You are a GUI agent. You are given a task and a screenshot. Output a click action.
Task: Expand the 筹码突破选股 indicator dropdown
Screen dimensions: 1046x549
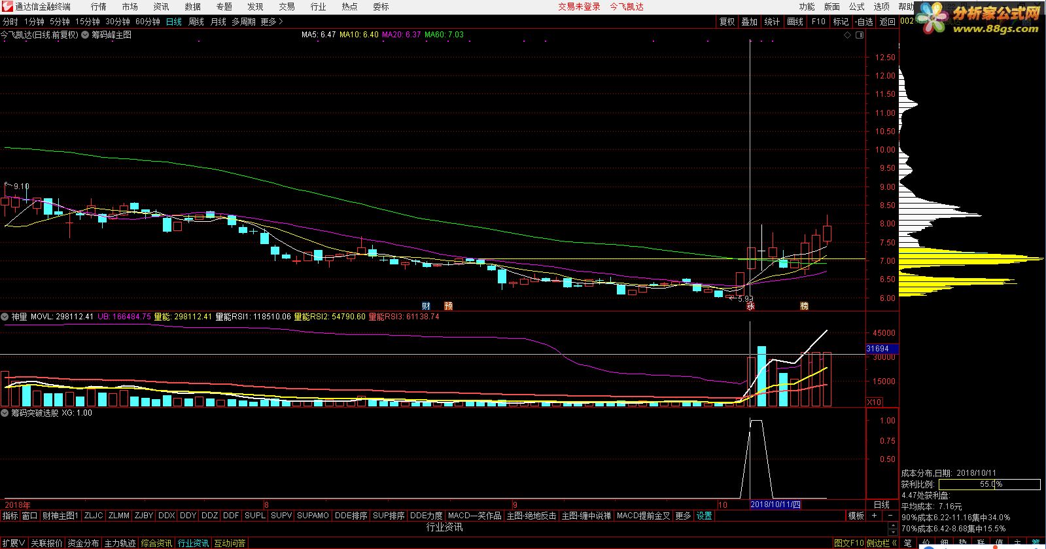click(x=5, y=413)
